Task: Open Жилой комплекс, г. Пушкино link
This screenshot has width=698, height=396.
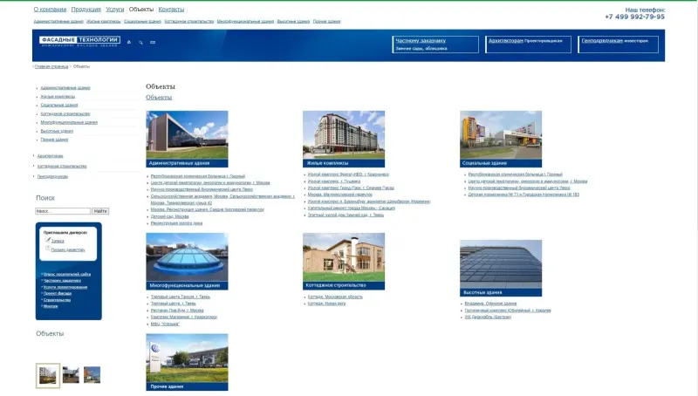Action: (x=334, y=181)
